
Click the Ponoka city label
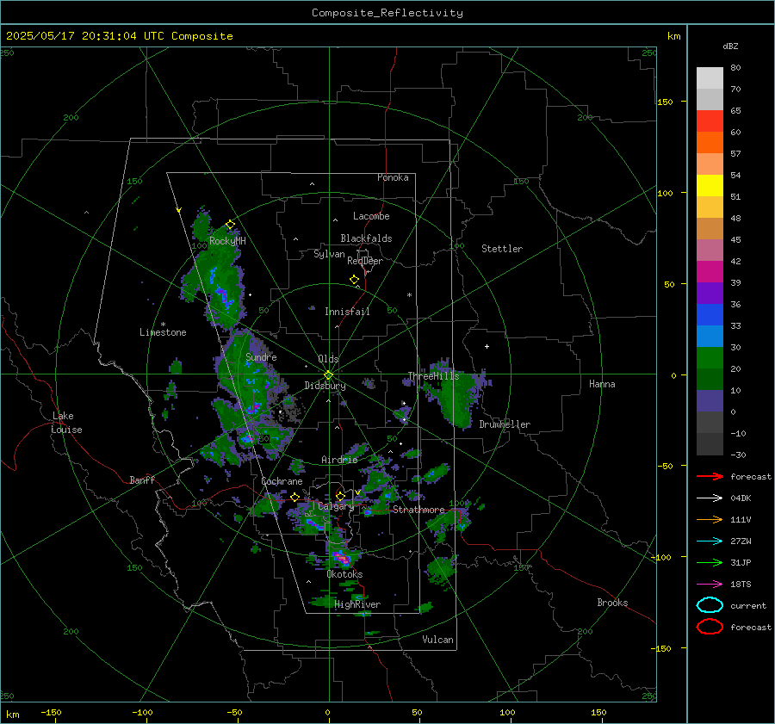[393, 177]
